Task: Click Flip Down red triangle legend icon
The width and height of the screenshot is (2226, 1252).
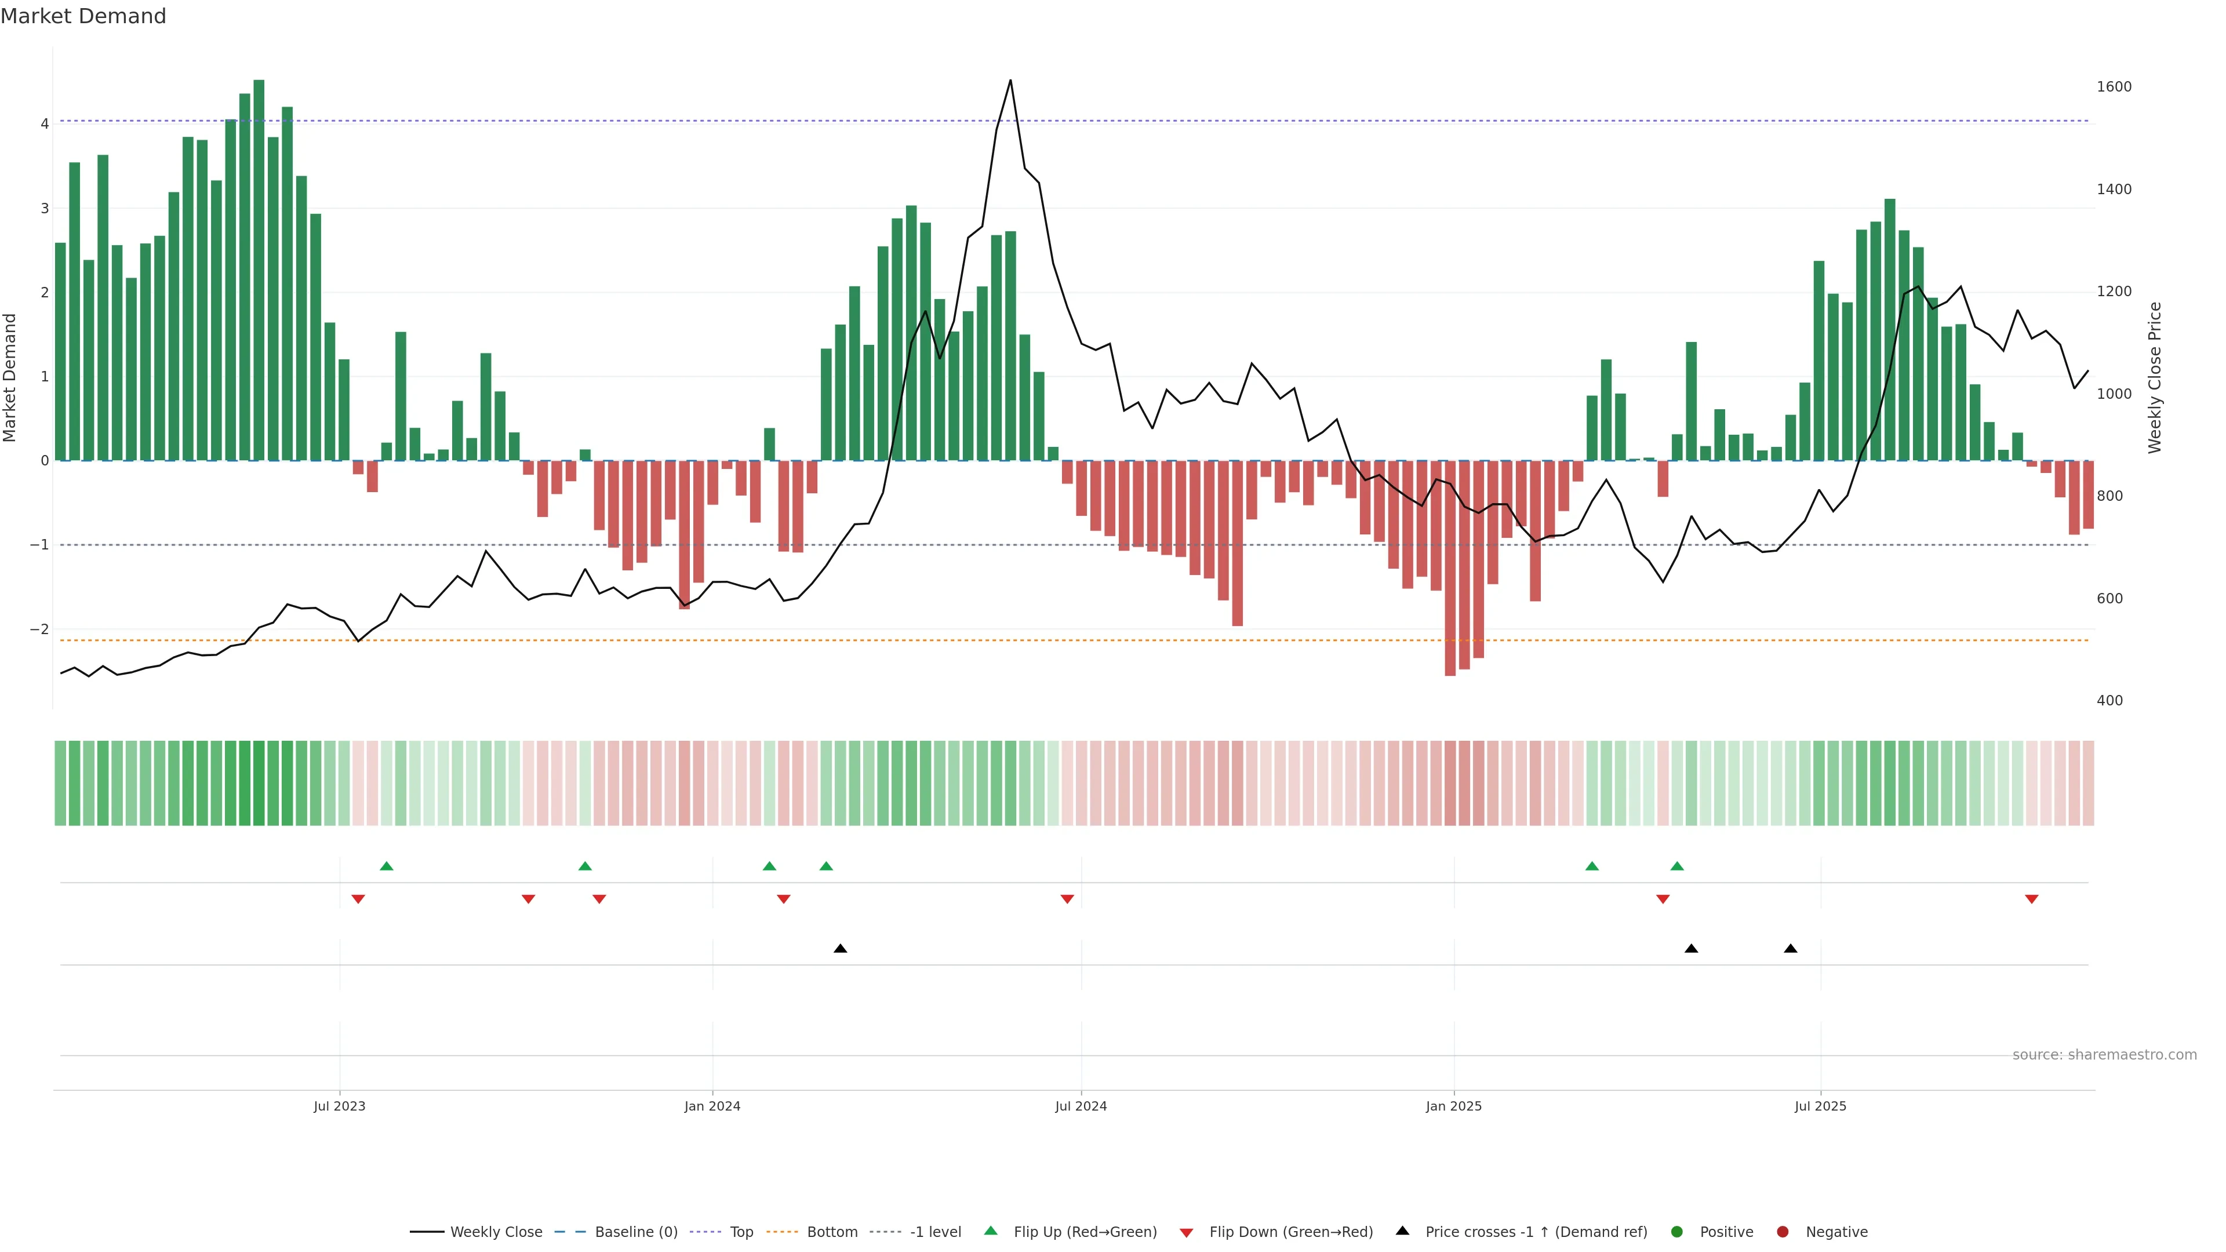Action: point(1187,1233)
